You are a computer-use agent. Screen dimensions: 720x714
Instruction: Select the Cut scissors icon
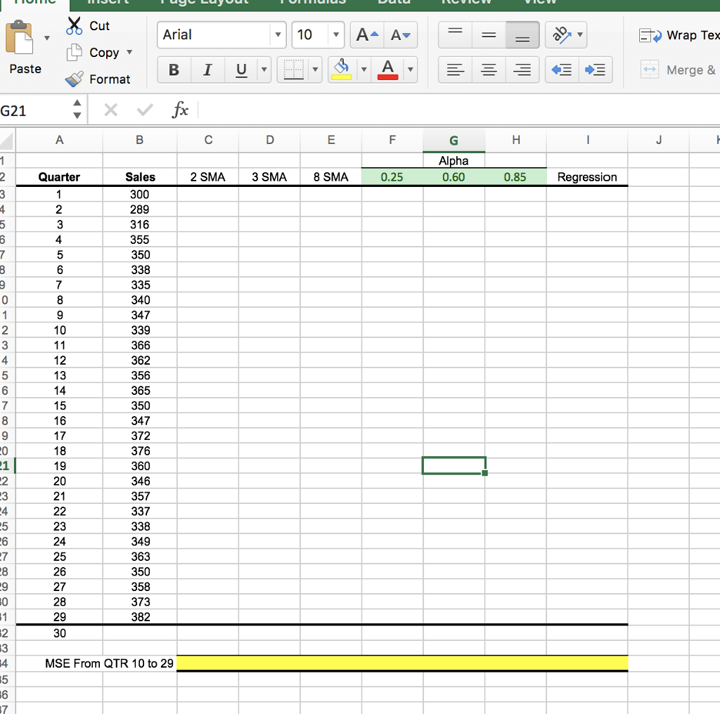pyautogui.click(x=75, y=25)
